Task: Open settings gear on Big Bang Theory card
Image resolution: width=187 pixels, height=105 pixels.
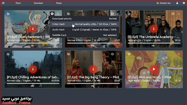Action: pos(112,54)
